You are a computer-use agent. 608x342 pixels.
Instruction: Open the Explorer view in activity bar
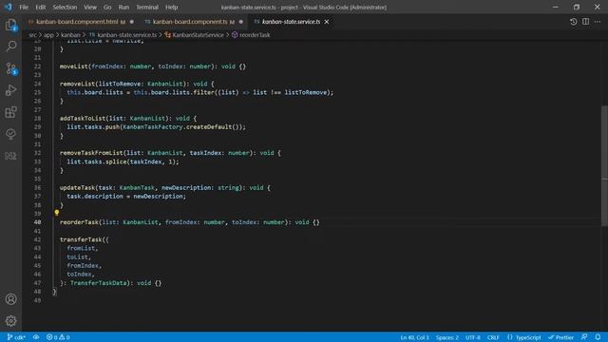point(10,26)
